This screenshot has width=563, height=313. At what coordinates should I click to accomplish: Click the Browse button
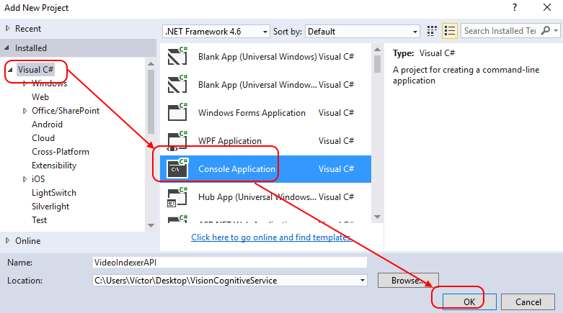(x=408, y=281)
